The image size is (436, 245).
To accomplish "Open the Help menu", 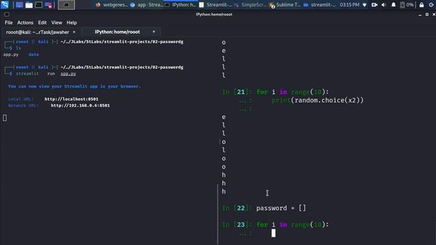I will tap(72, 22).
